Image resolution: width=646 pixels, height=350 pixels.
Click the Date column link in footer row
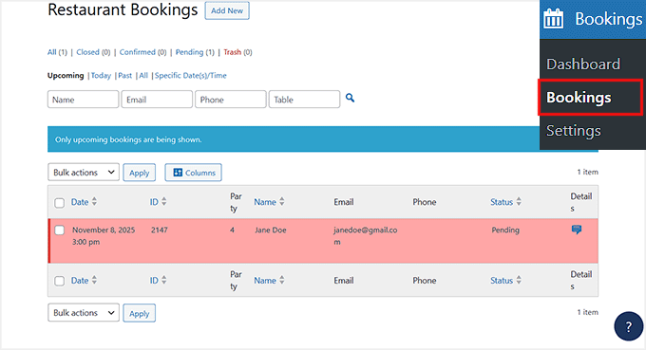pos(80,281)
